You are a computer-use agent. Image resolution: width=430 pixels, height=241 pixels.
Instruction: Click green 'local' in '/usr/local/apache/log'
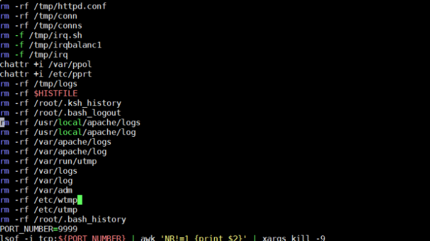click(70, 133)
